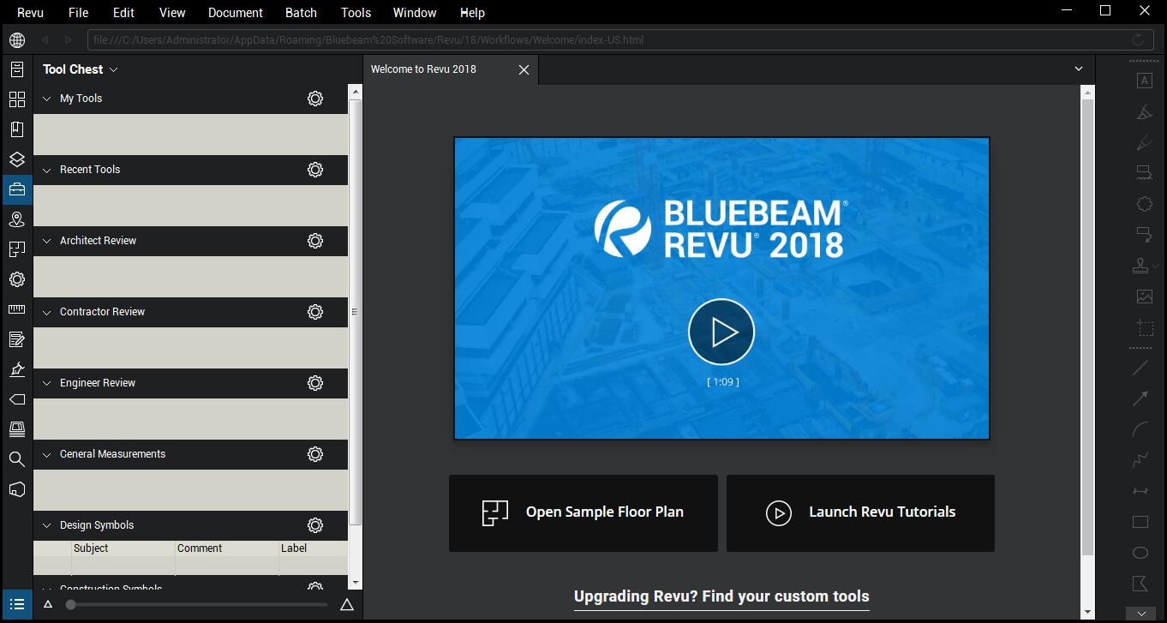This screenshot has height=623, width=1167.
Task: Select the Line tool
Action: click(x=1140, y=368)
